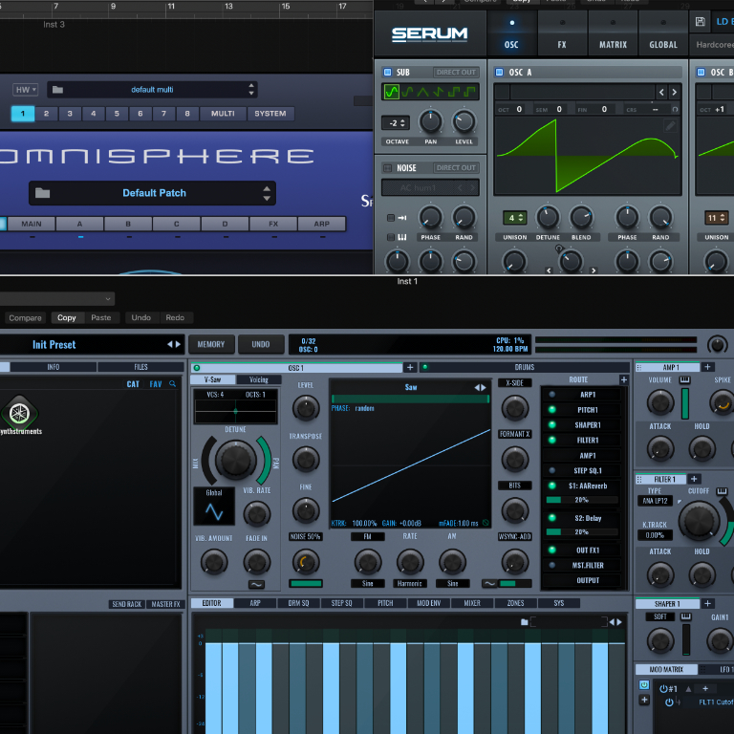The height and width of the screenshot is (734, 734).
Task: Select the saw waveform icon in Serum's SUB oscillator
Action: coord(438,92)
